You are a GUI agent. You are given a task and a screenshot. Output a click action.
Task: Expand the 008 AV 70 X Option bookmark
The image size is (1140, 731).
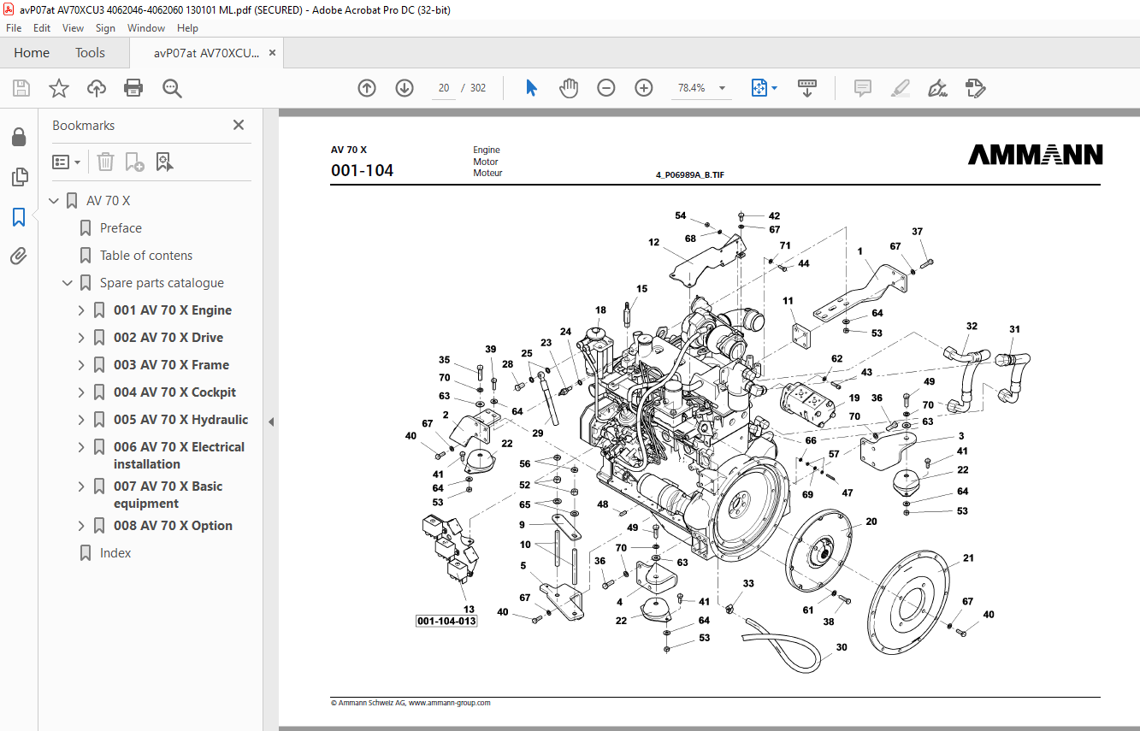click(81, 526)
